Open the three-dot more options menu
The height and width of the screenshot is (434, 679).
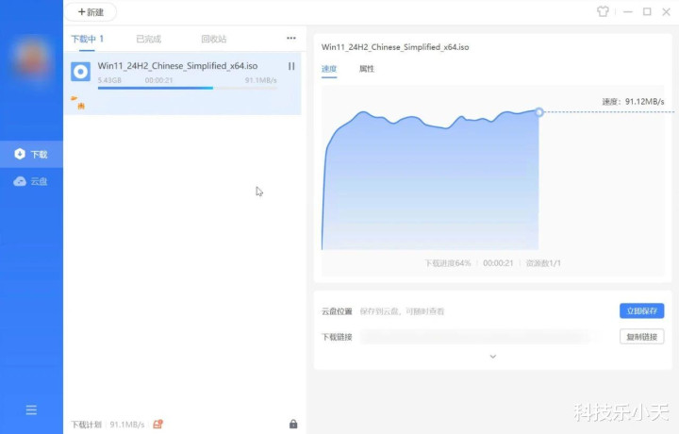point(291,38)
